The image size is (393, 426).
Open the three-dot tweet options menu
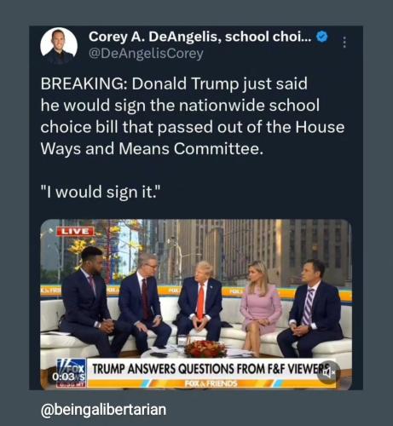[344, 43]
